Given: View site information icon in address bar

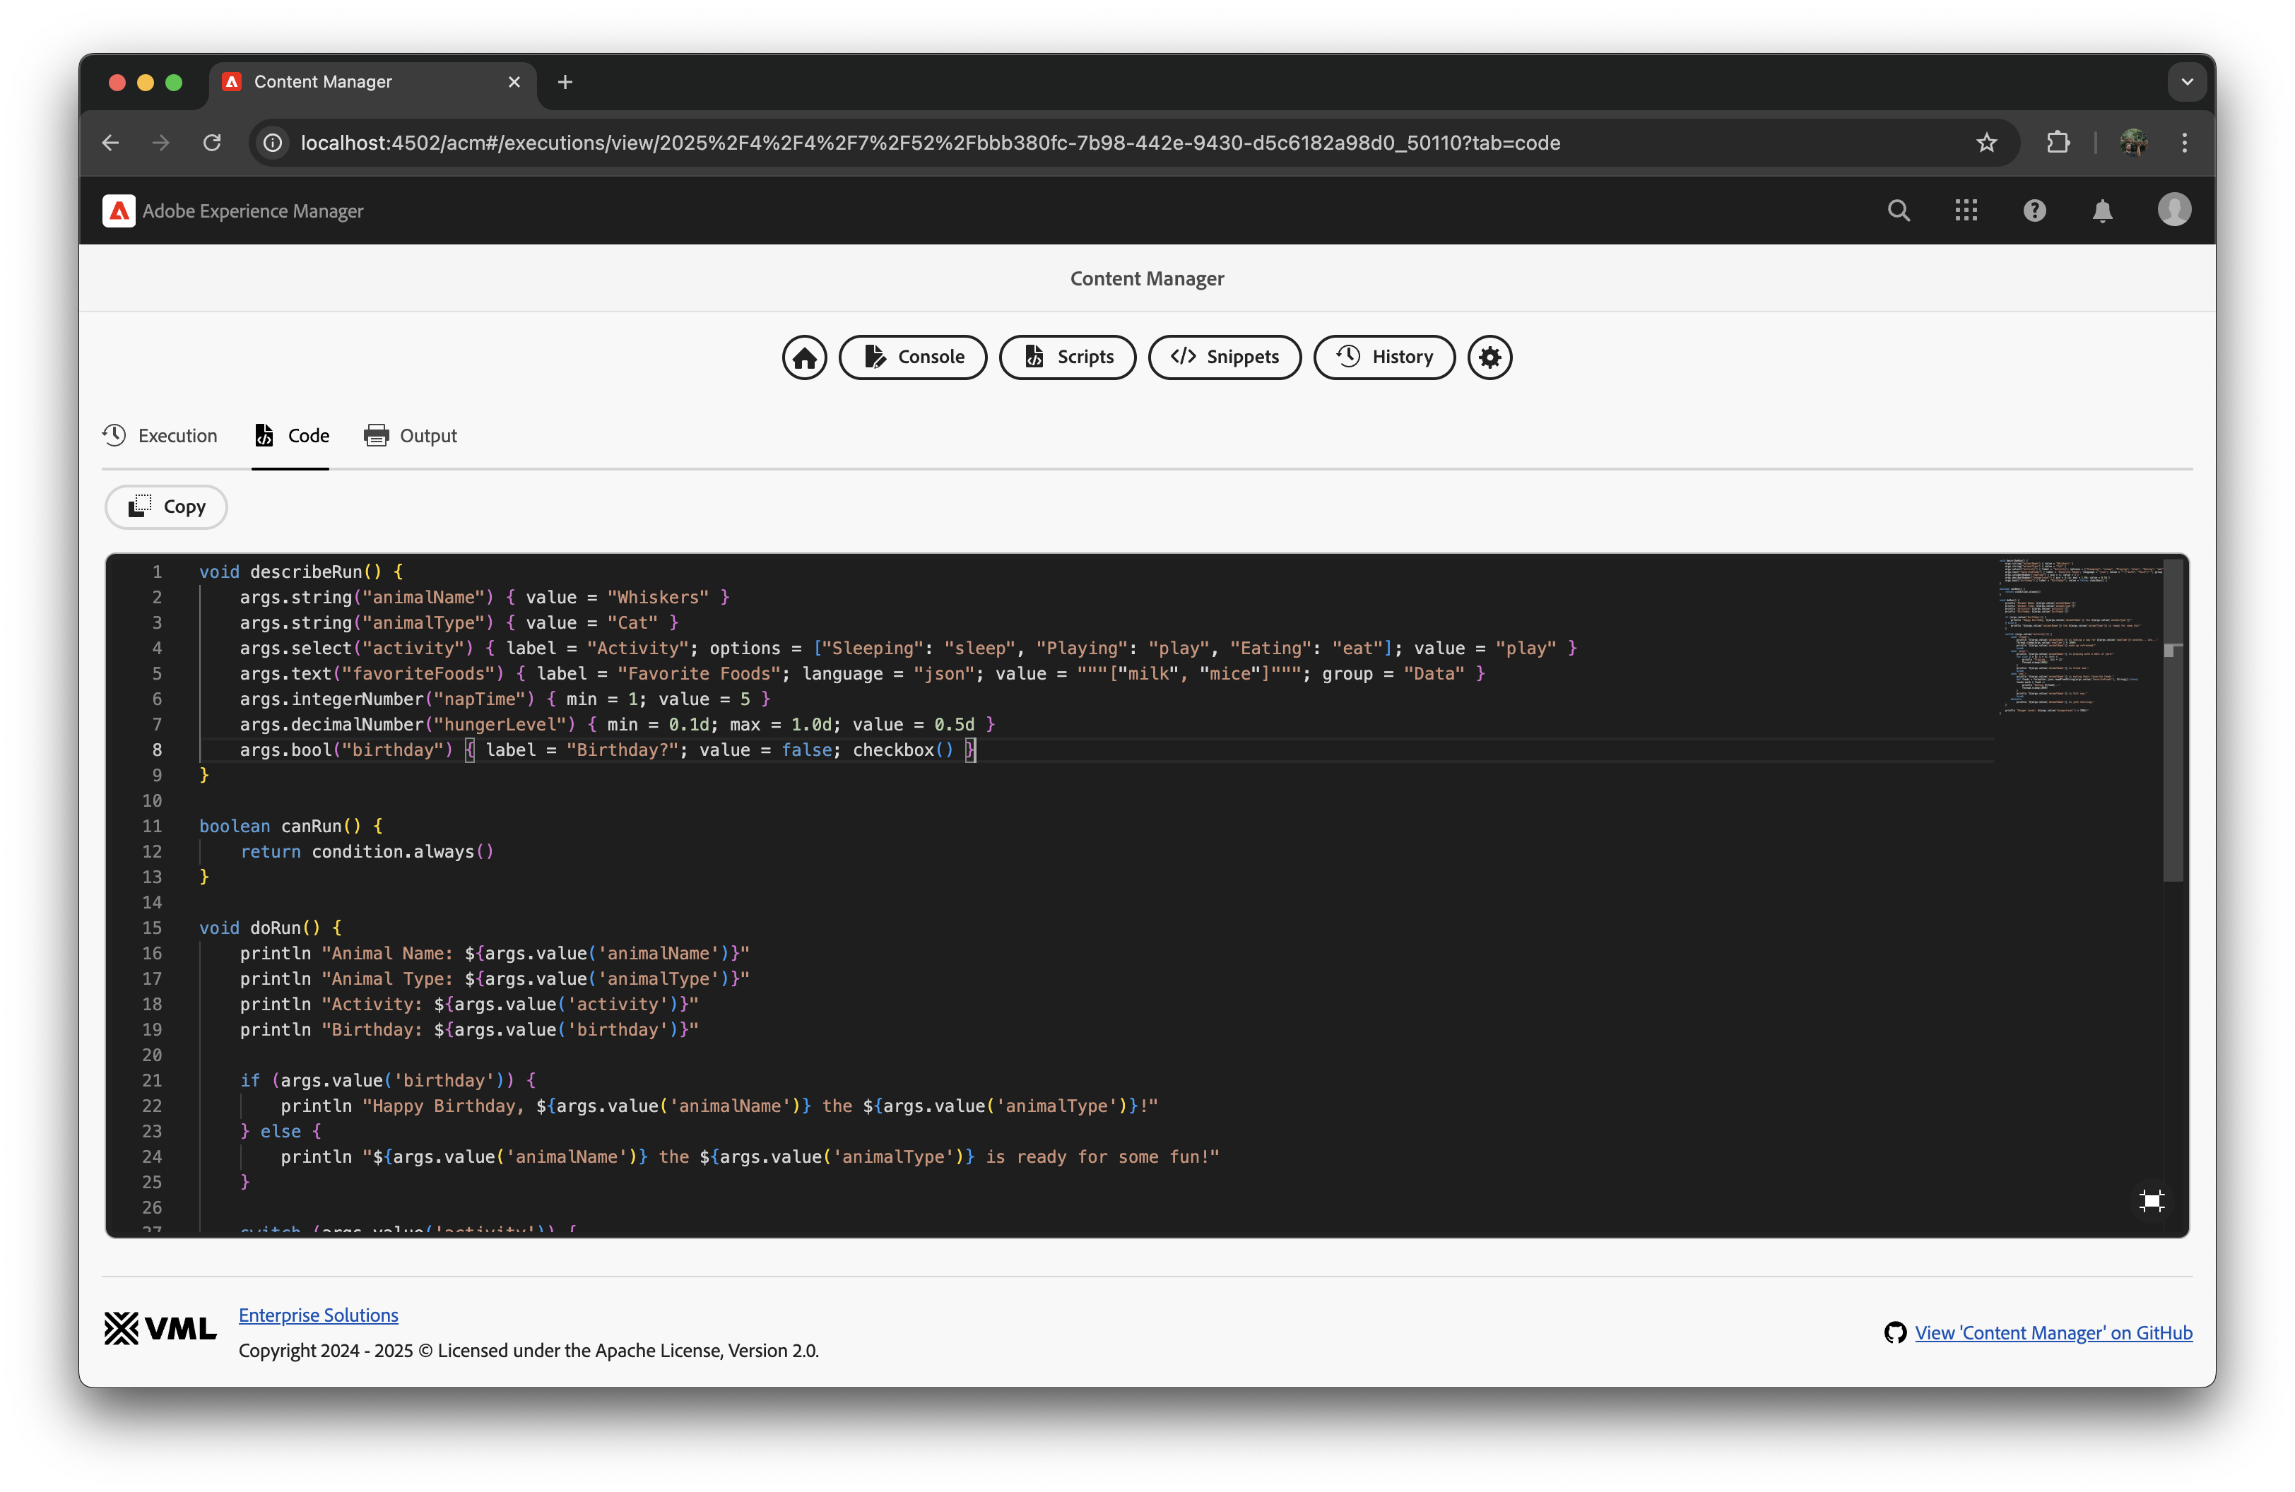Looking at the screenshot, I should [274, 143].
